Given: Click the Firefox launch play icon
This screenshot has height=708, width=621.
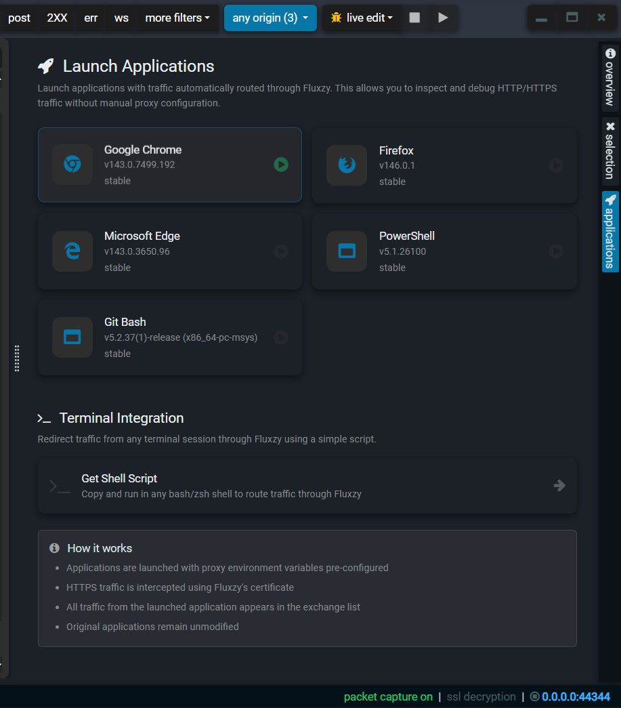Looking at the screenshot, I should tap(556, 165).
